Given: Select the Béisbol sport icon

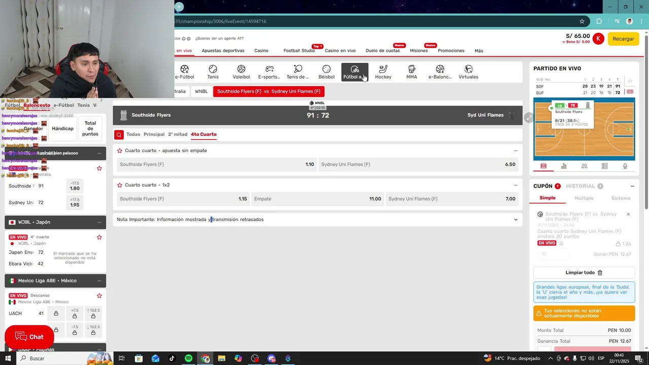Looking at the screenshot, I should [327, 72].
